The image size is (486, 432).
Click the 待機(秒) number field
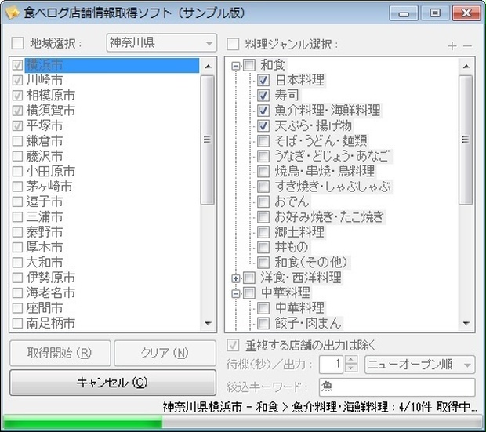click(332, 365)
